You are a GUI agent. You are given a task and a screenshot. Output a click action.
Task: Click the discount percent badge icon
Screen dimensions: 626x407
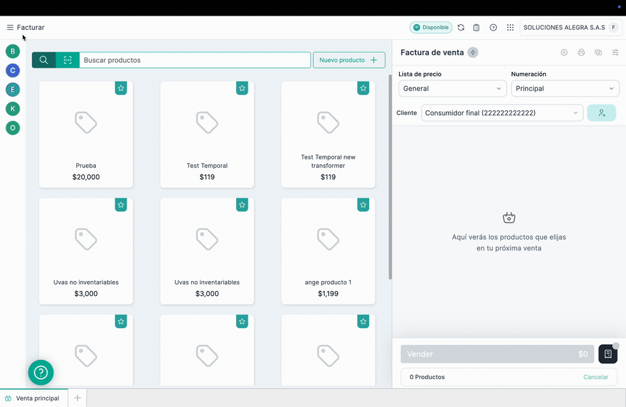564,53
